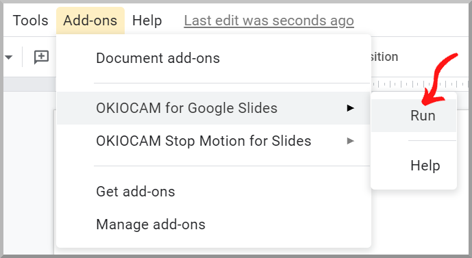This screenshot has width=472, height=258.
Task: Click the workspace background left of the slide
Action: [x=29, y=173]
